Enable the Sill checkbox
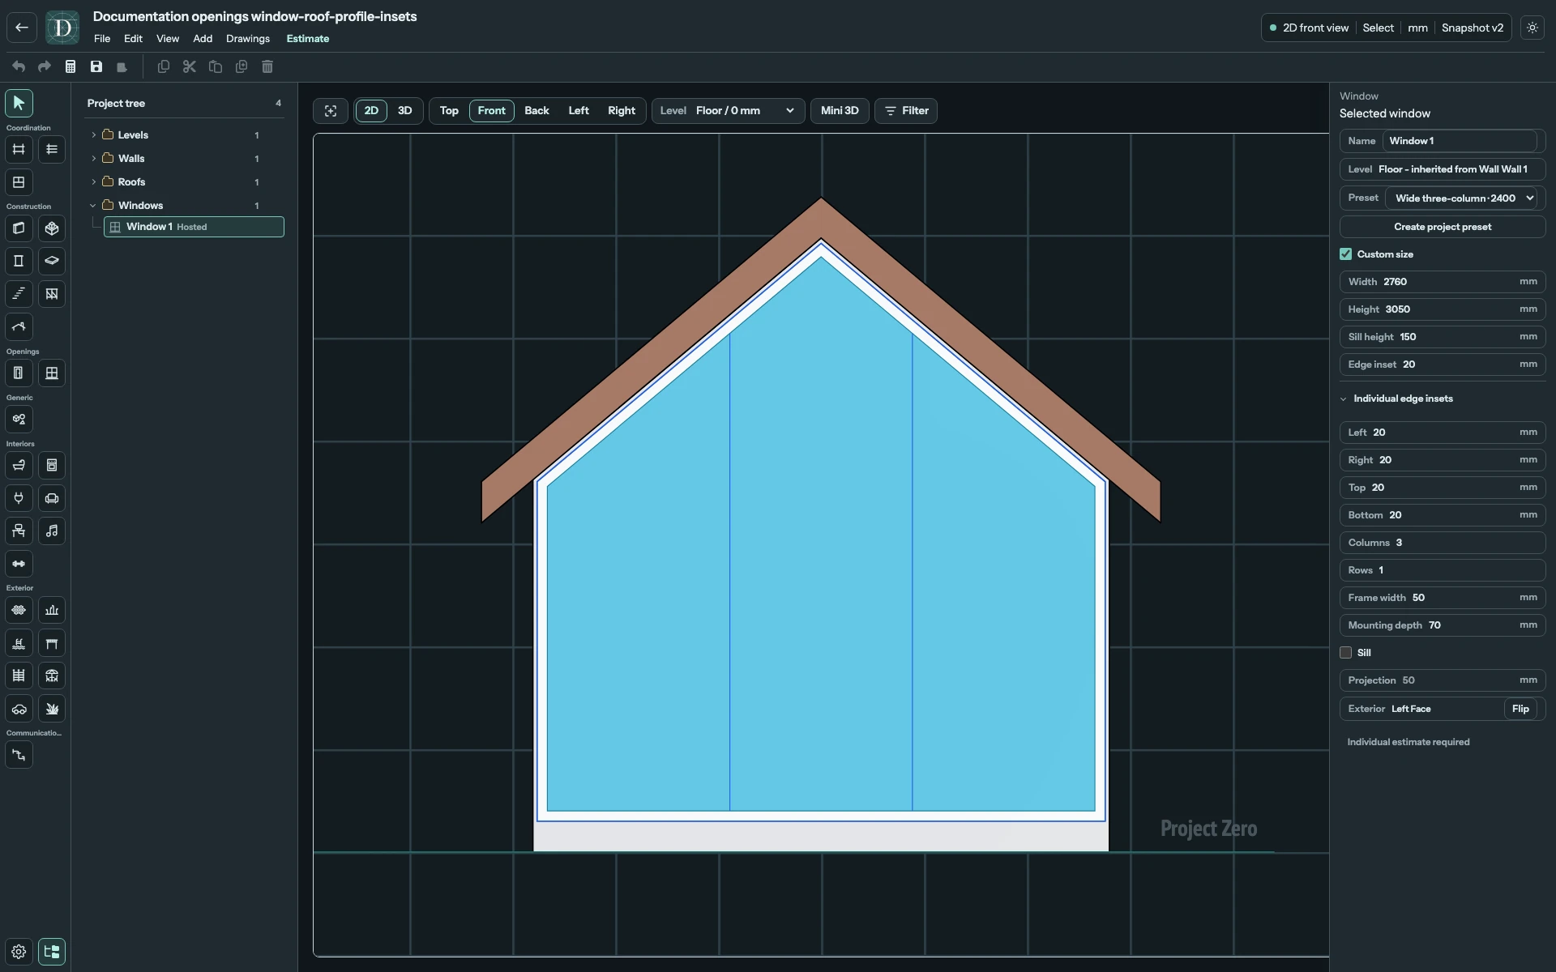 pos(1345,653)
